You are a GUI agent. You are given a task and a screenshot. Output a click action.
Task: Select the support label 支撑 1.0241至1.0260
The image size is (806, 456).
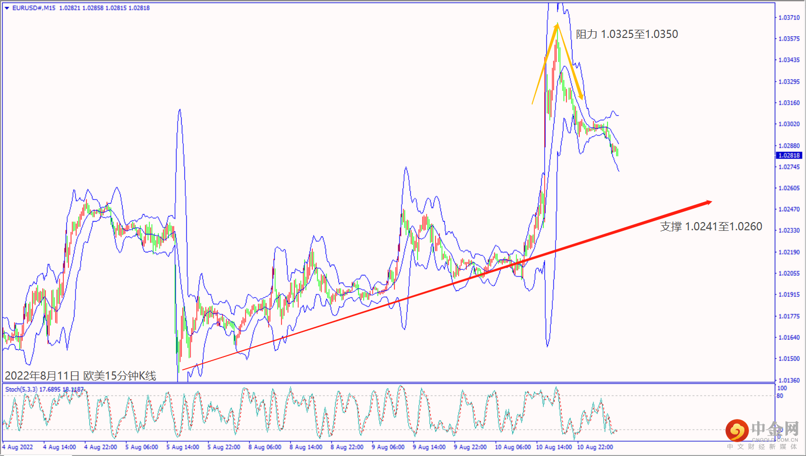coord(711,227)
